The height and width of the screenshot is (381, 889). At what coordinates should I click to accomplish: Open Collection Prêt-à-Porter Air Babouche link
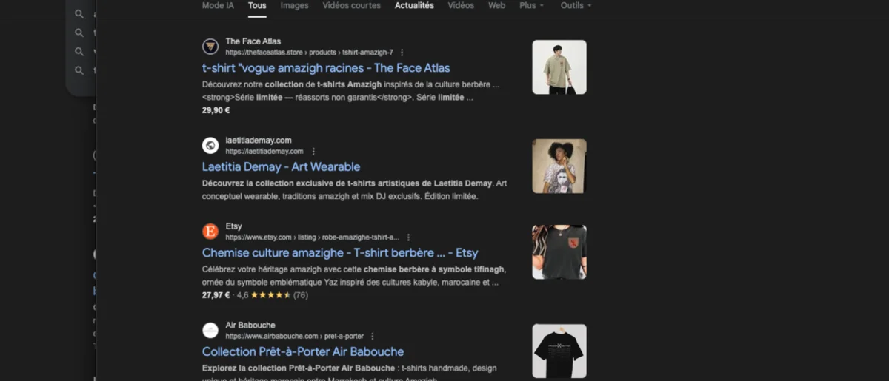[303, 352]
